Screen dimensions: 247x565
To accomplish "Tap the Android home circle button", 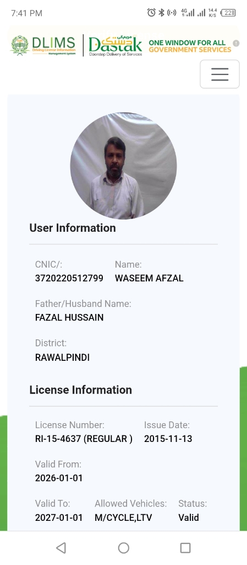I will pos(123,548).
